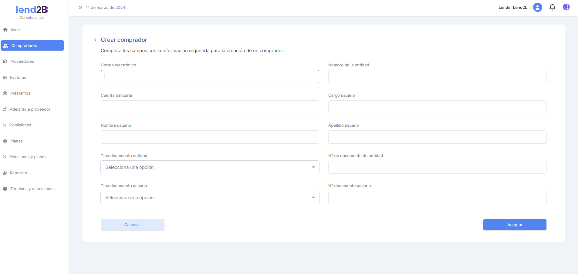The height and width of the screenshot is (274, 578).
Task: Click the Reportes bar chart icon
Action: point(5,173)
